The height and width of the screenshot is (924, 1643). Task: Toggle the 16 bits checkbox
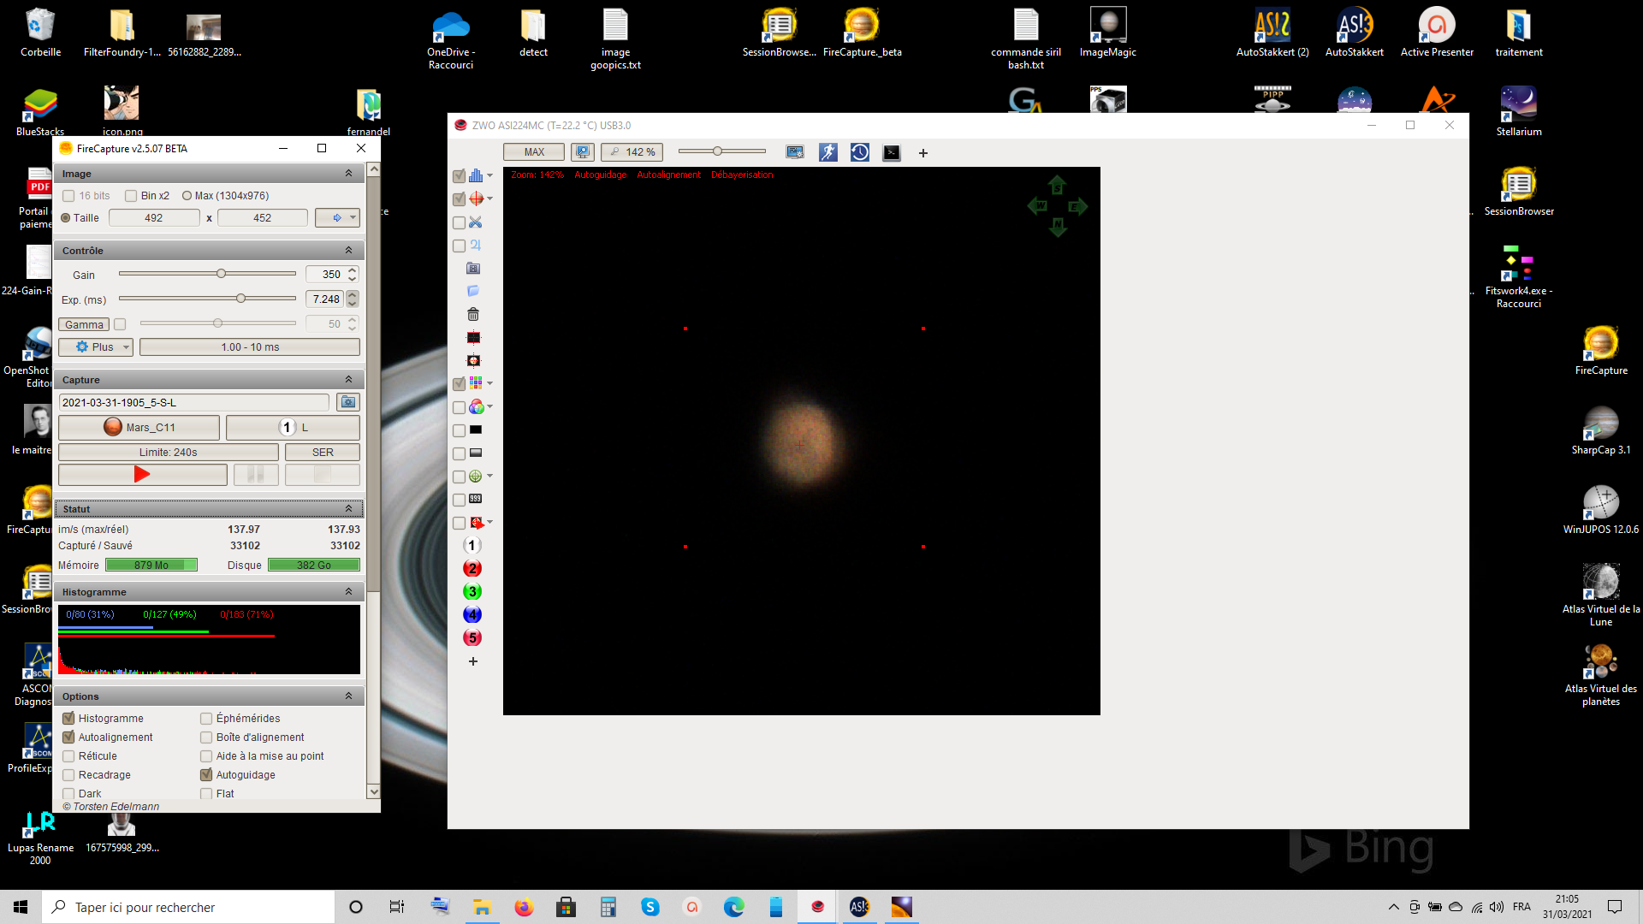68,196
